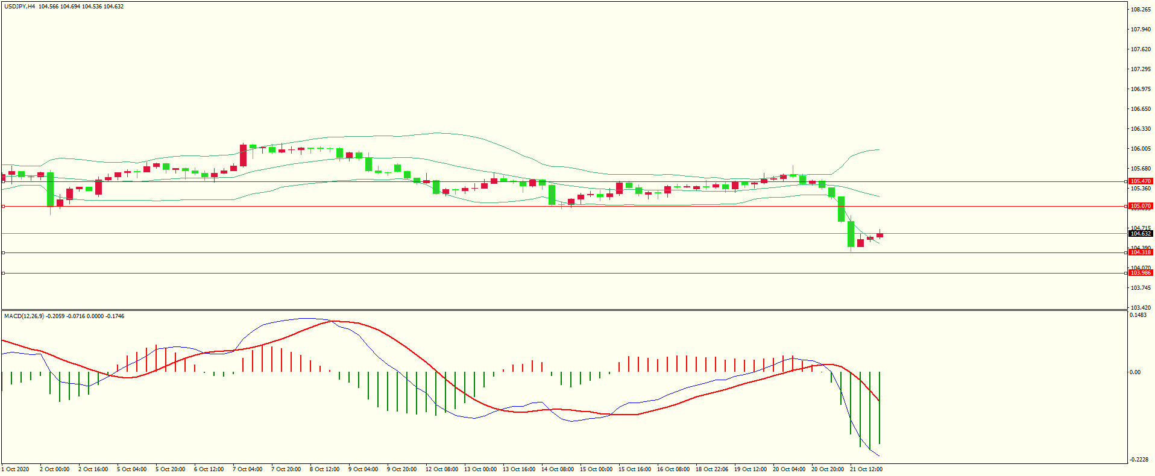Click the 103.745 price axis value
1155x476 pixels.
[x=1141, y=288]
